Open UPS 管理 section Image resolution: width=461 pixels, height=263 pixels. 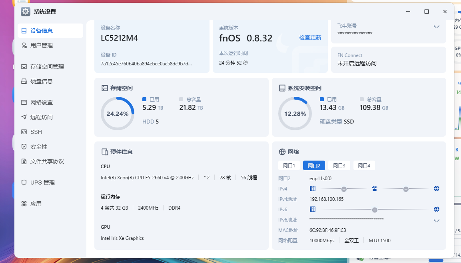pos(42,183)
